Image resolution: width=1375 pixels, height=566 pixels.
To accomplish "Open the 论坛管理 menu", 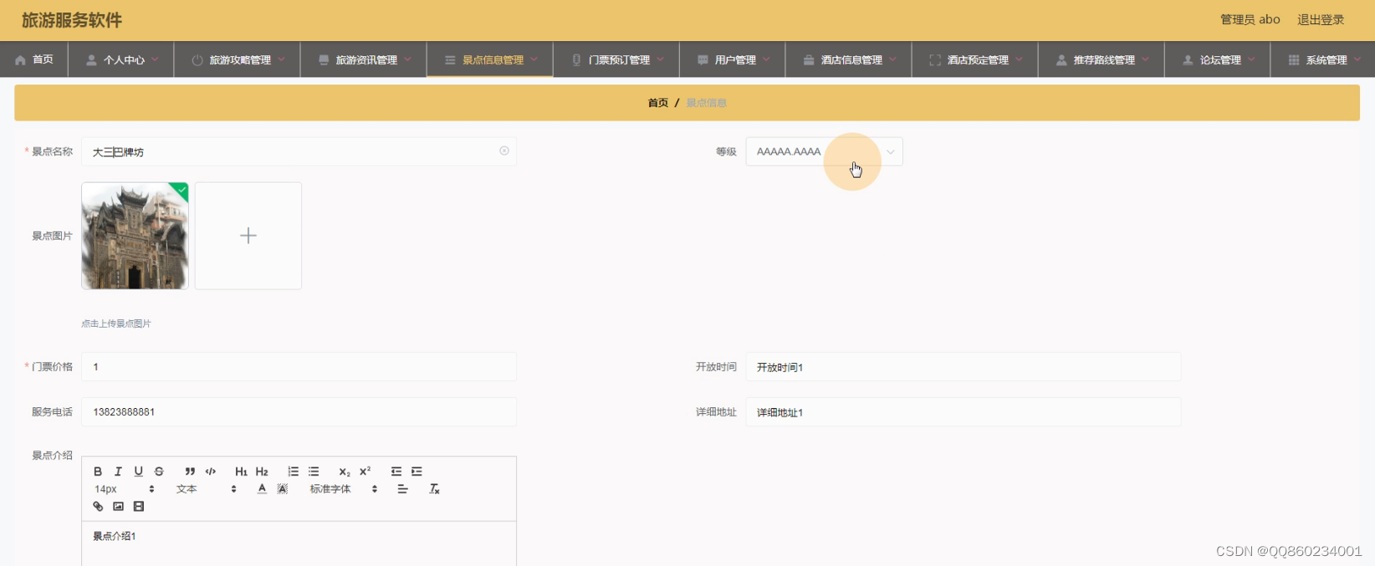I will click(1218, 60).
